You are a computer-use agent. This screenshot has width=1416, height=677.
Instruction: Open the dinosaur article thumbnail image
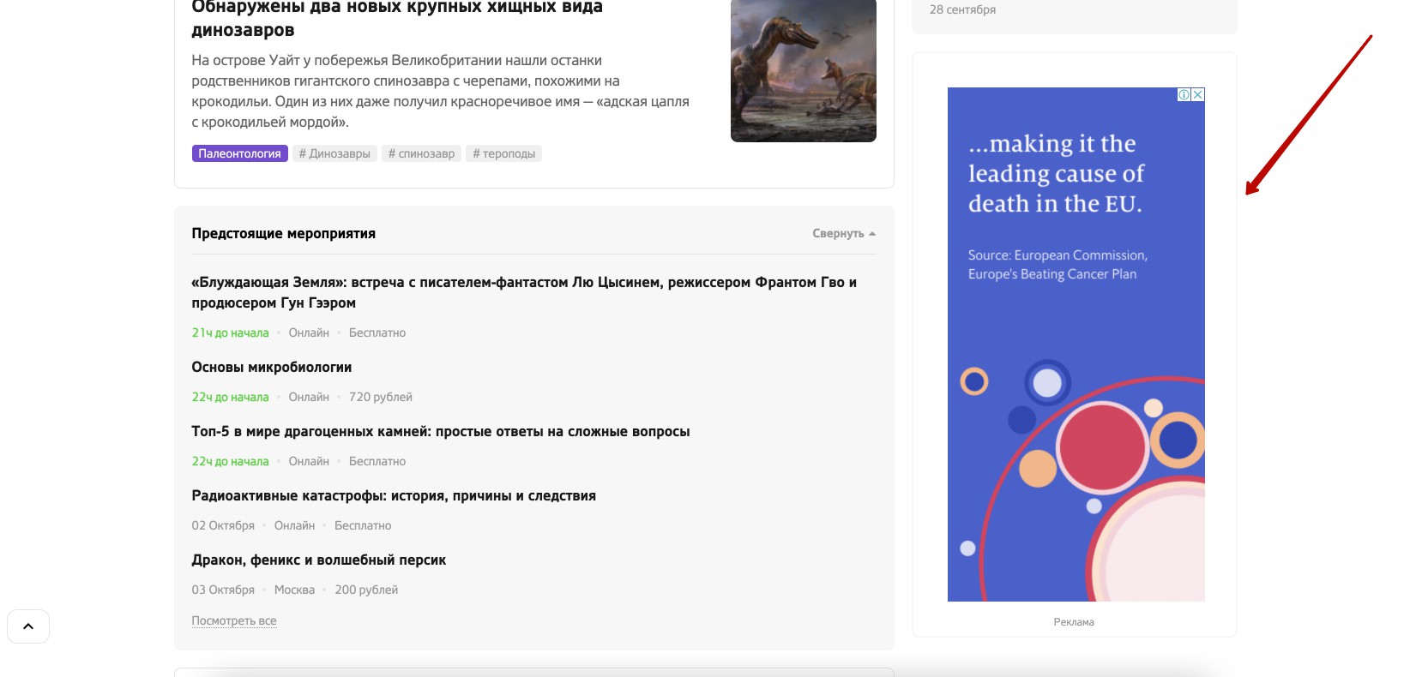803,70
